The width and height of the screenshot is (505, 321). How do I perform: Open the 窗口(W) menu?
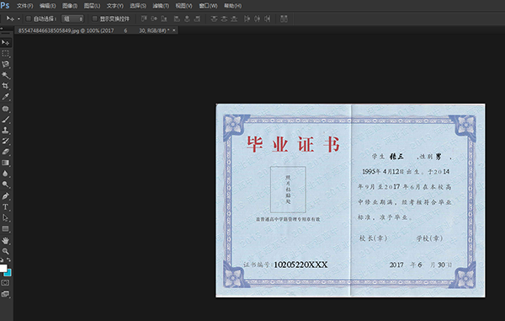point(208,6)
